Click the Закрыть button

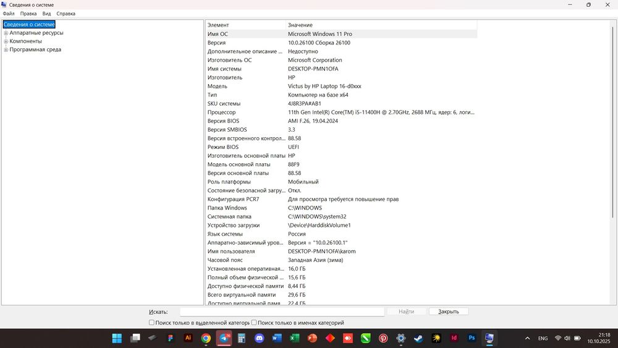pyautogui.click(x=449, y=312)
